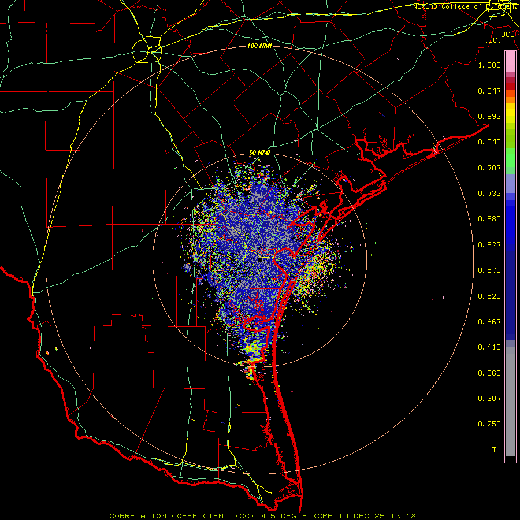Click the "DCC" label above the color scale
Viewport: 520px width, 520px height.
pos(508,35)
